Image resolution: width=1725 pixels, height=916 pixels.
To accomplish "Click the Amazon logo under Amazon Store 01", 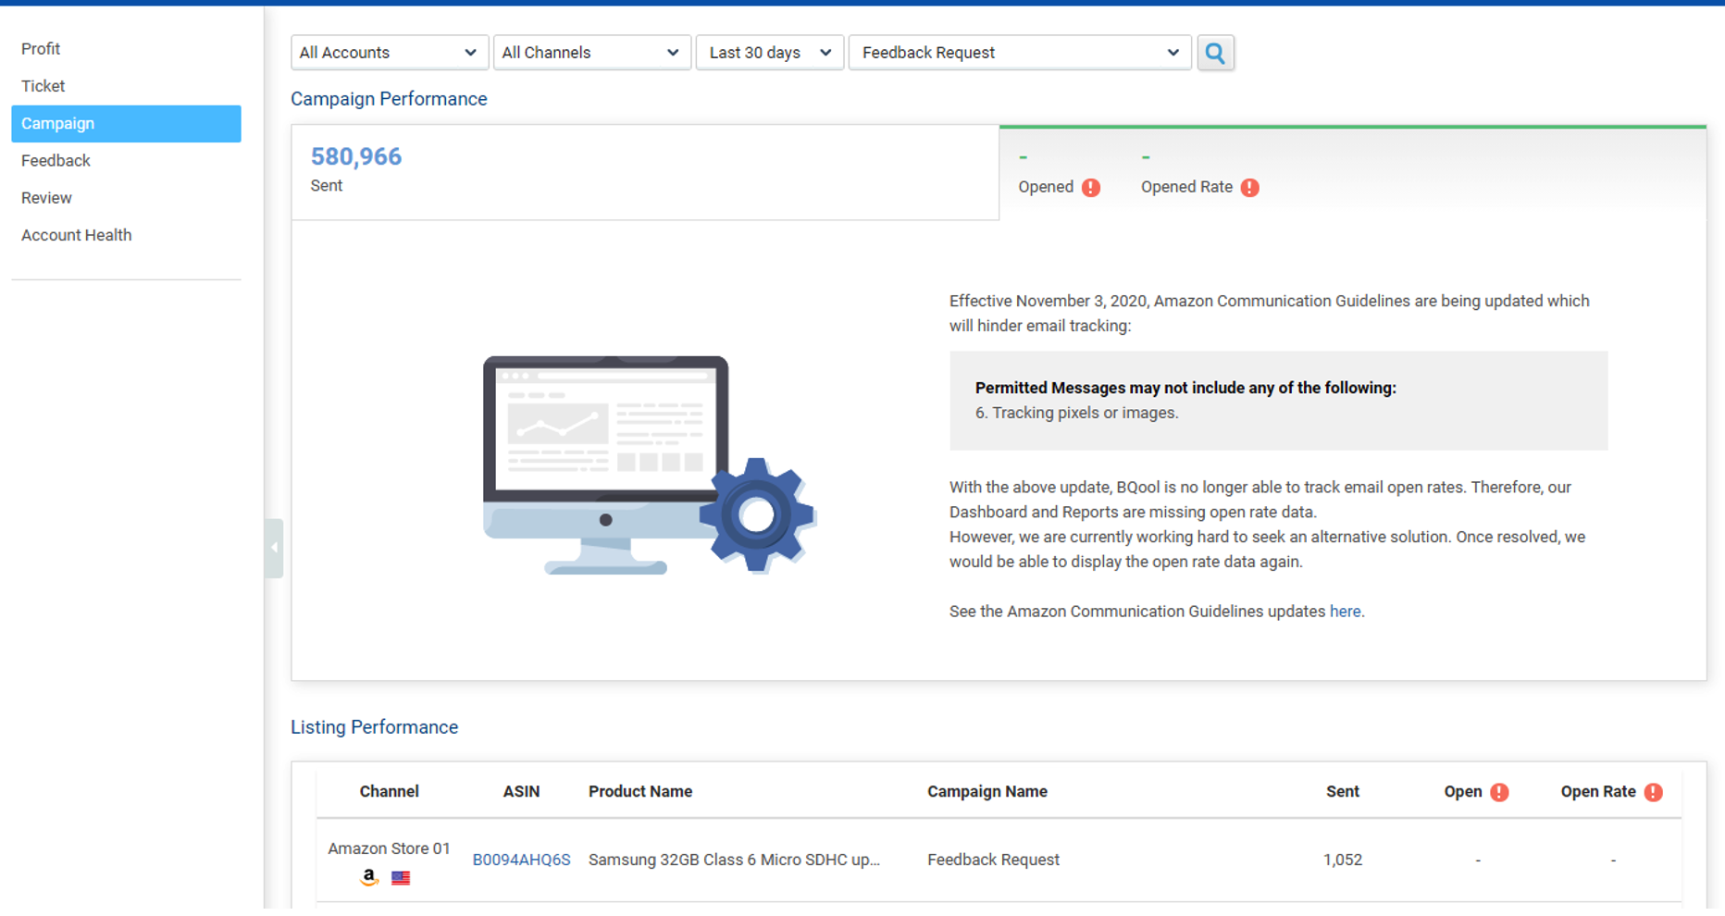I will coord(369,877).
